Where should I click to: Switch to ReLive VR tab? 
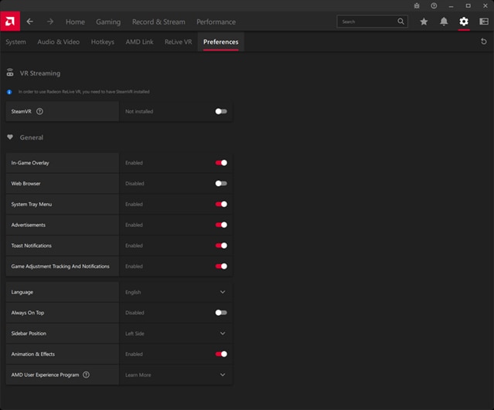click(x=178, y=42)
